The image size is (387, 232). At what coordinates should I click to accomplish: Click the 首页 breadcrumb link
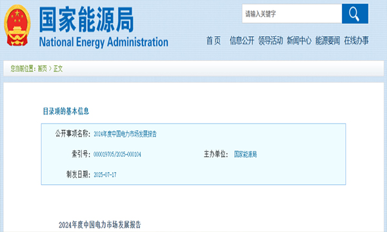[x=42, y=68]
